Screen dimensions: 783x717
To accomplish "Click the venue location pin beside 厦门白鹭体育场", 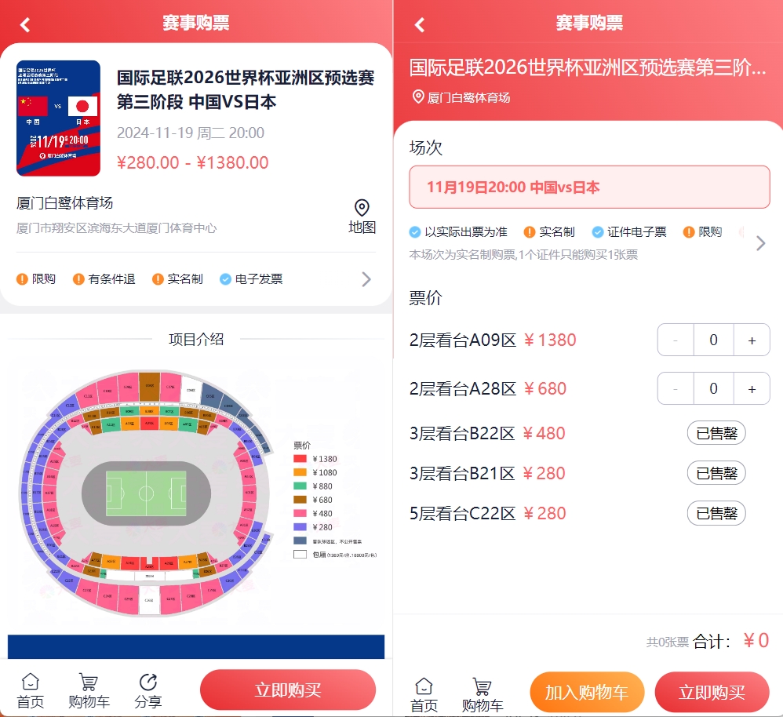I will (x=418, y=97).
